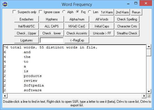The image size is (154, 110).
Task: Close the Word Frequency window
Action: [x=146, y=3]
